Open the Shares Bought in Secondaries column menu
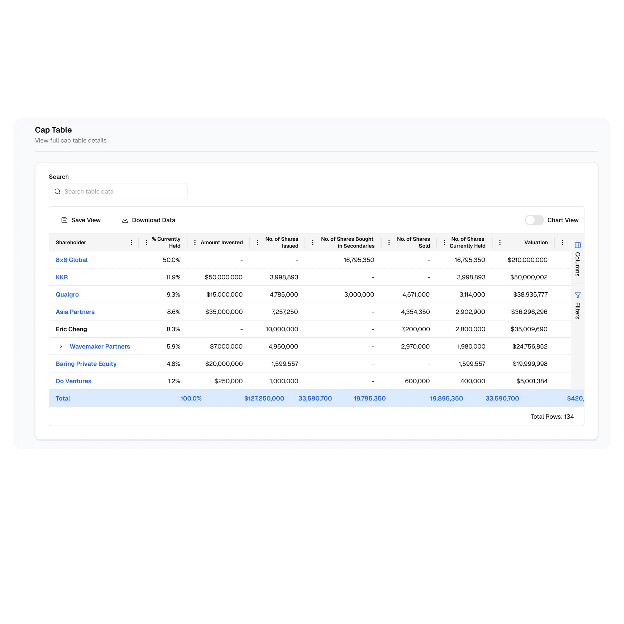624x624 pixels. tap(313, 242)
